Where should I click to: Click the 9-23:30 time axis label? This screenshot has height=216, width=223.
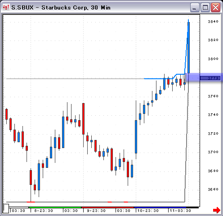(96, 211)
